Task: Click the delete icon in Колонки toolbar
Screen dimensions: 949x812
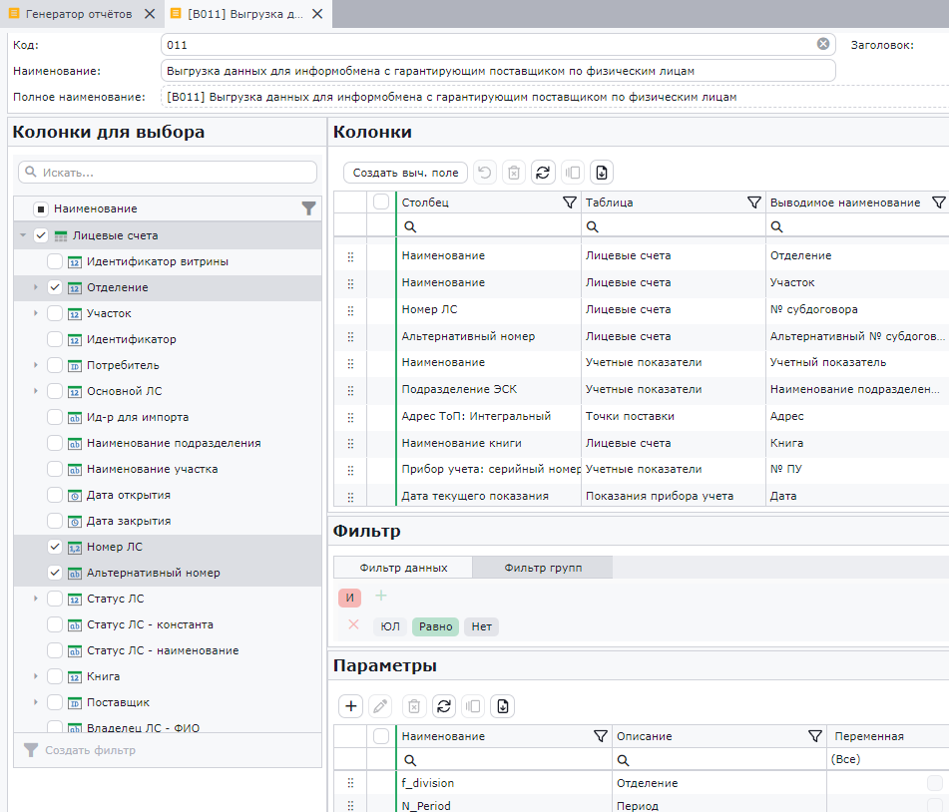Action: tap(514, 173)
